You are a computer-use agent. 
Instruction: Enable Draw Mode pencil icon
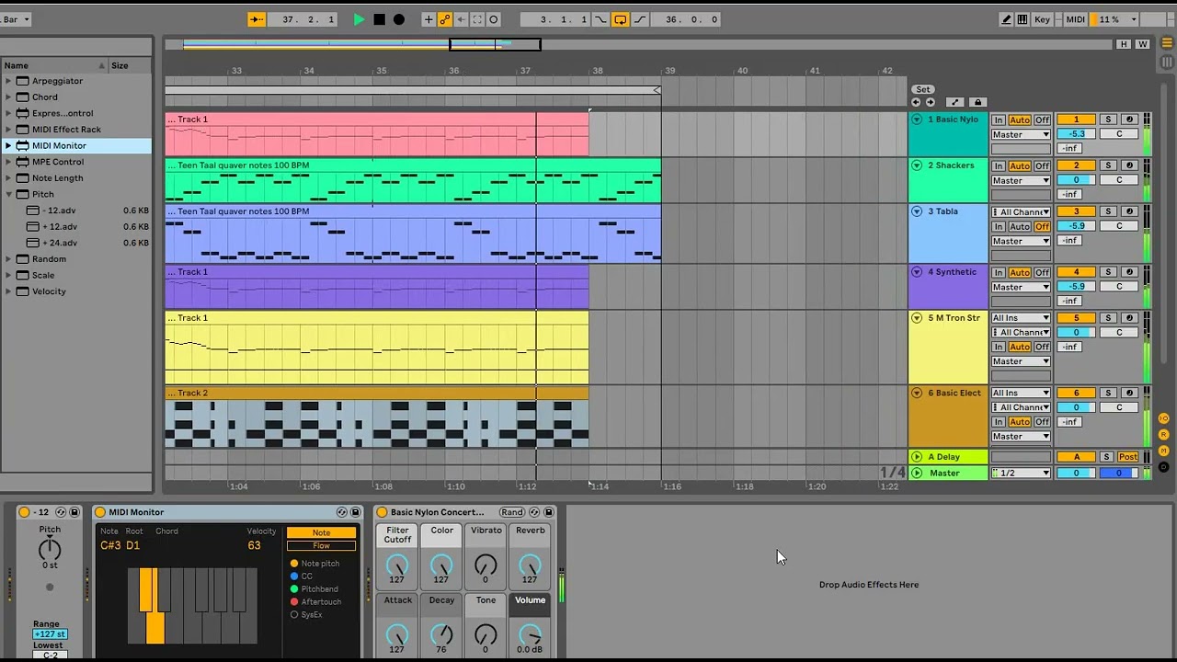[x=1006, y=19]
